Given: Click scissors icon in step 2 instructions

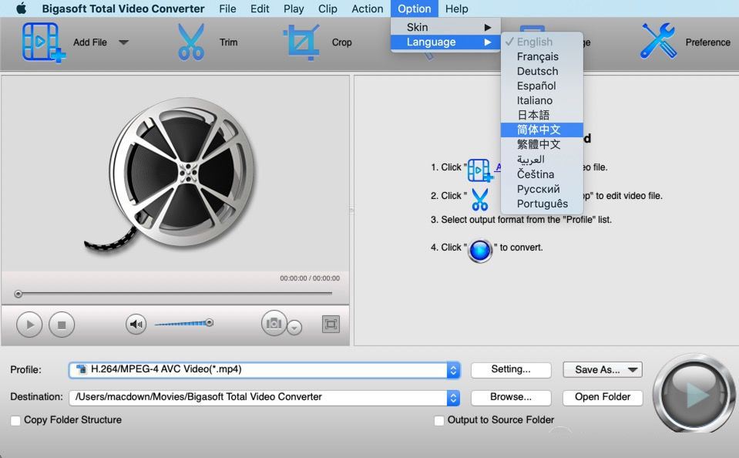Looking at the screenshot, I should 480,199.
